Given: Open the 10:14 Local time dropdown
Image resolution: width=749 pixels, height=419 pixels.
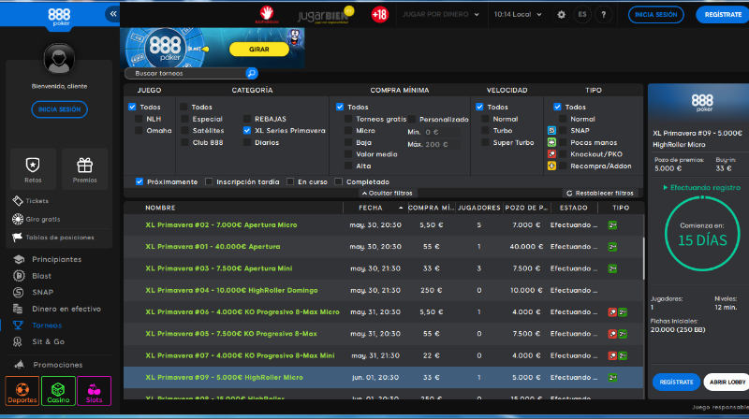Looking at the screenshot, I should click(518, 15).
